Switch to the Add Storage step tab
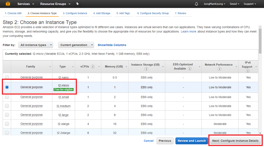The height and width of the screenshot is (147, 264). pos(102,13)
